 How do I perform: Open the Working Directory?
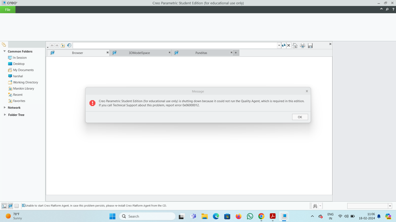(23, 82)
